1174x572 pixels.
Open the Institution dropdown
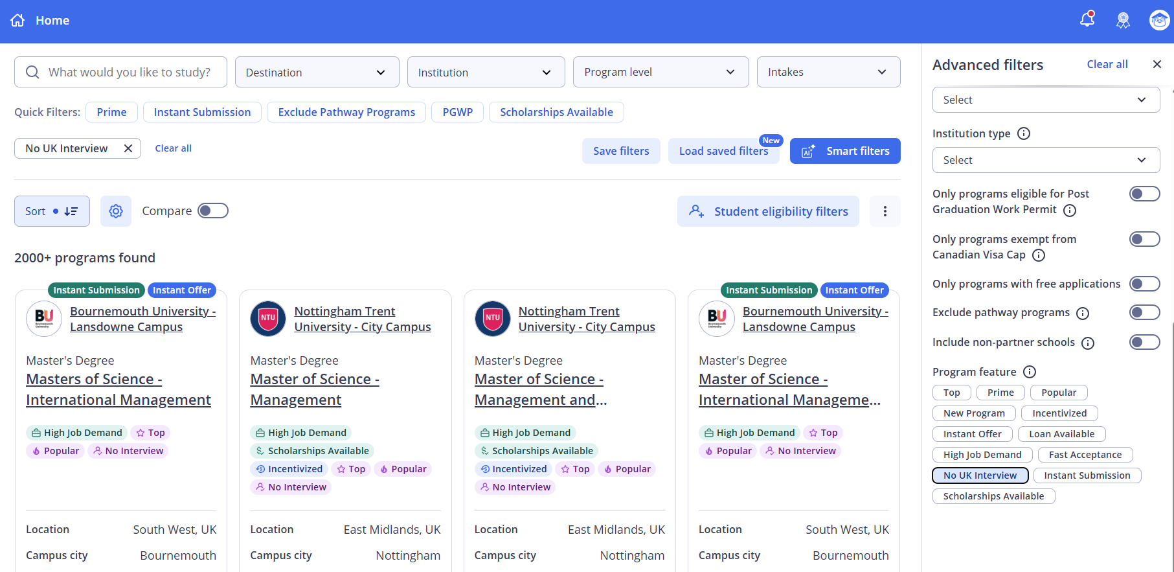tap(486, 72)
